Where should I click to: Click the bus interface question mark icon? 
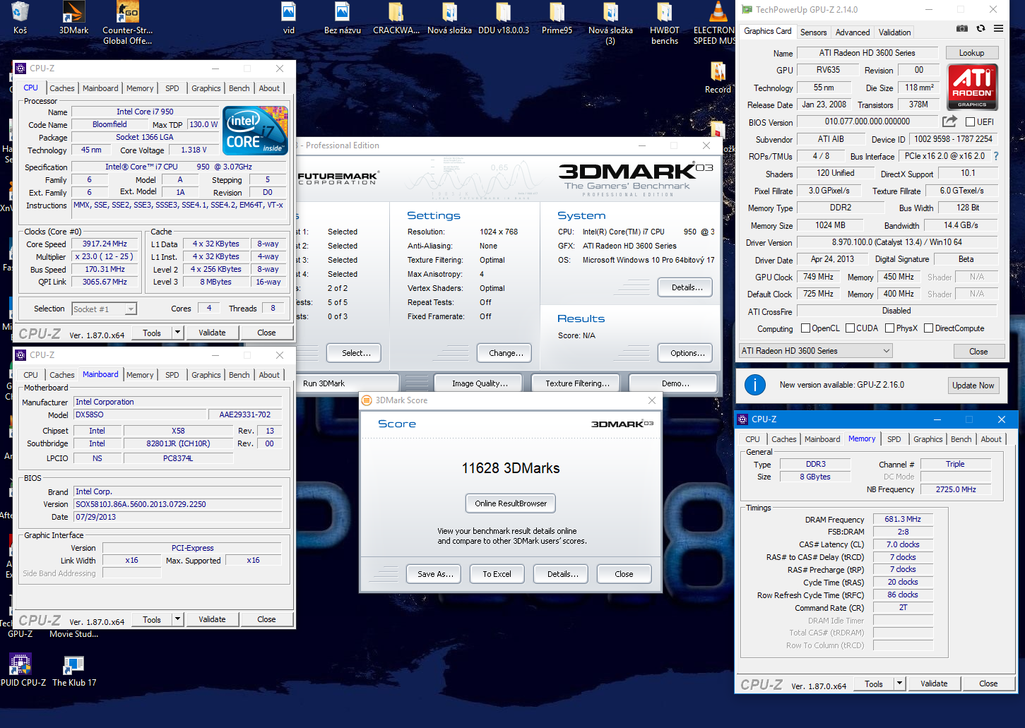(x=996, y=156)
